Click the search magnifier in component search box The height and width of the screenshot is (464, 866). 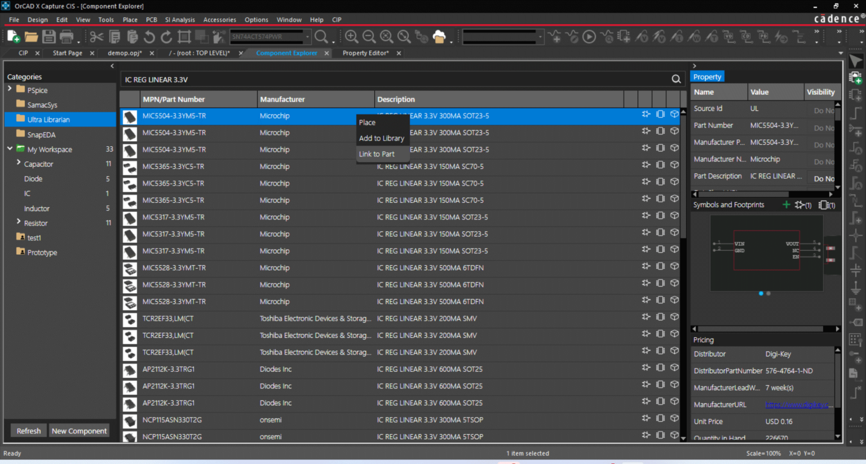676,79
